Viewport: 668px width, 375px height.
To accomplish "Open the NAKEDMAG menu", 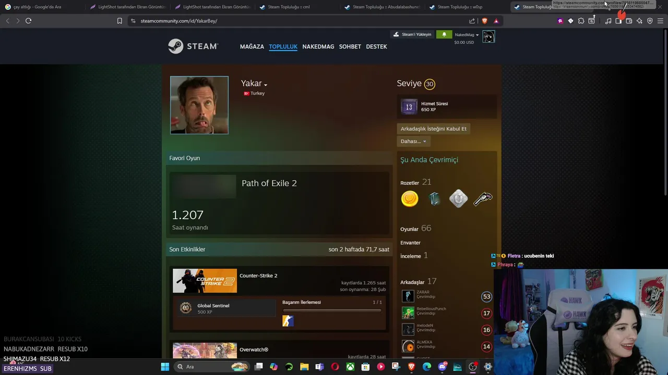I will coord(318,46).
